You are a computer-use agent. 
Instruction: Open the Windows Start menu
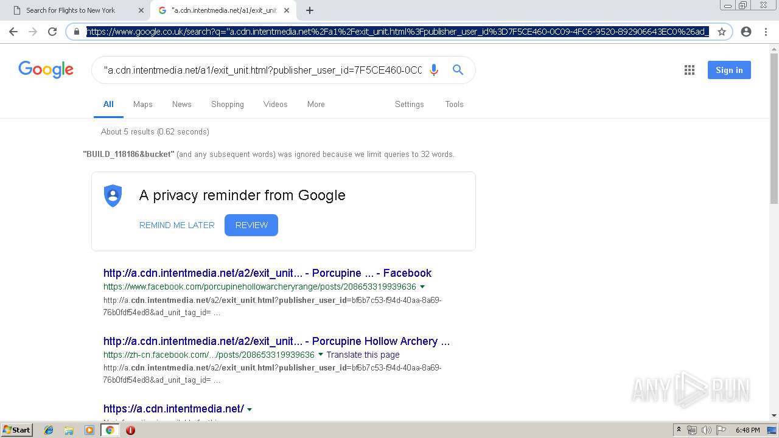tap(17, 429)
